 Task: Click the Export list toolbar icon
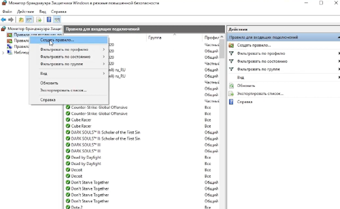(x=39, y=20)
